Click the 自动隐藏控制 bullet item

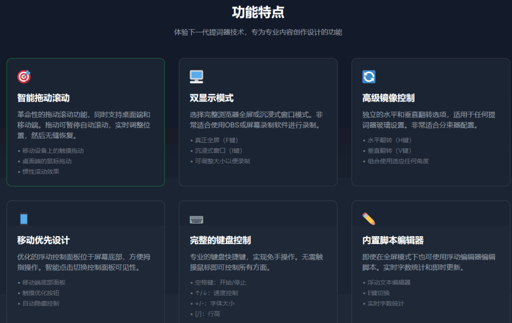(40, 304)
